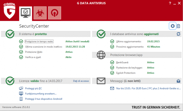
Task: Click the large envelope icon beside Messaggi
Action: [x=101, y=81]
